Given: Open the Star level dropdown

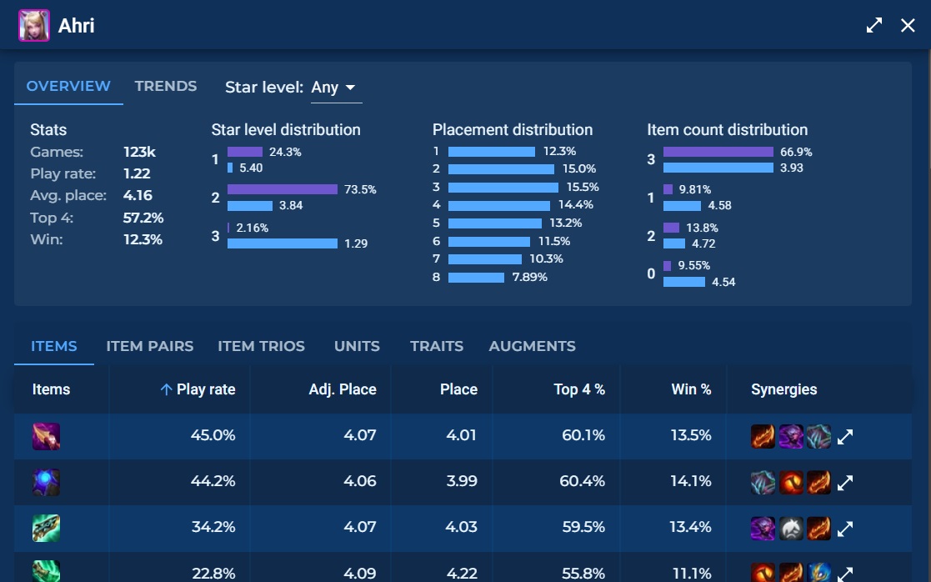Looking at the screenshot, I should 336,88.
